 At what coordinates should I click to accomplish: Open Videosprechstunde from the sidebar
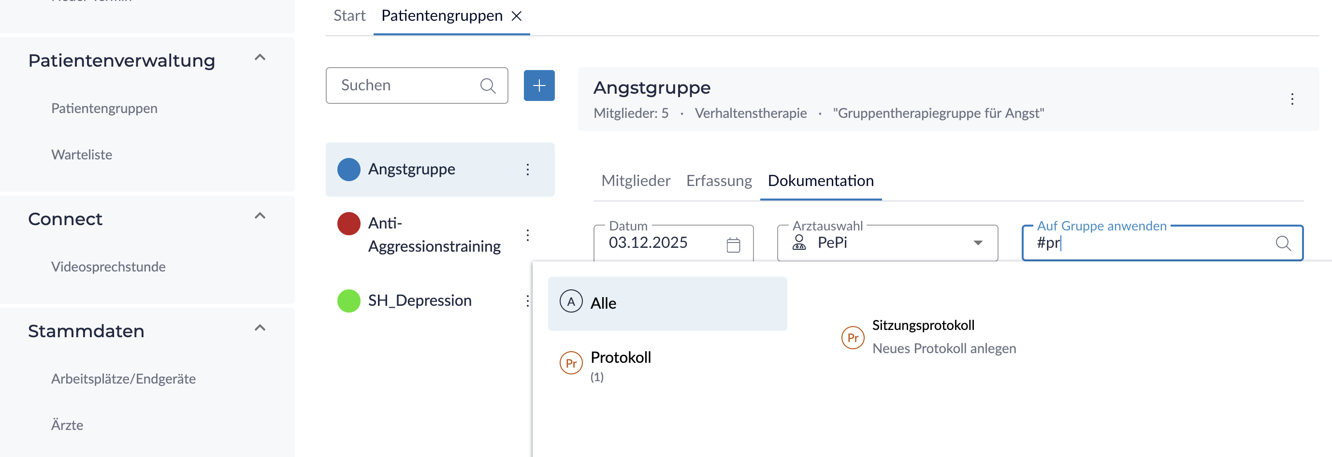click(x=108, y=267)
